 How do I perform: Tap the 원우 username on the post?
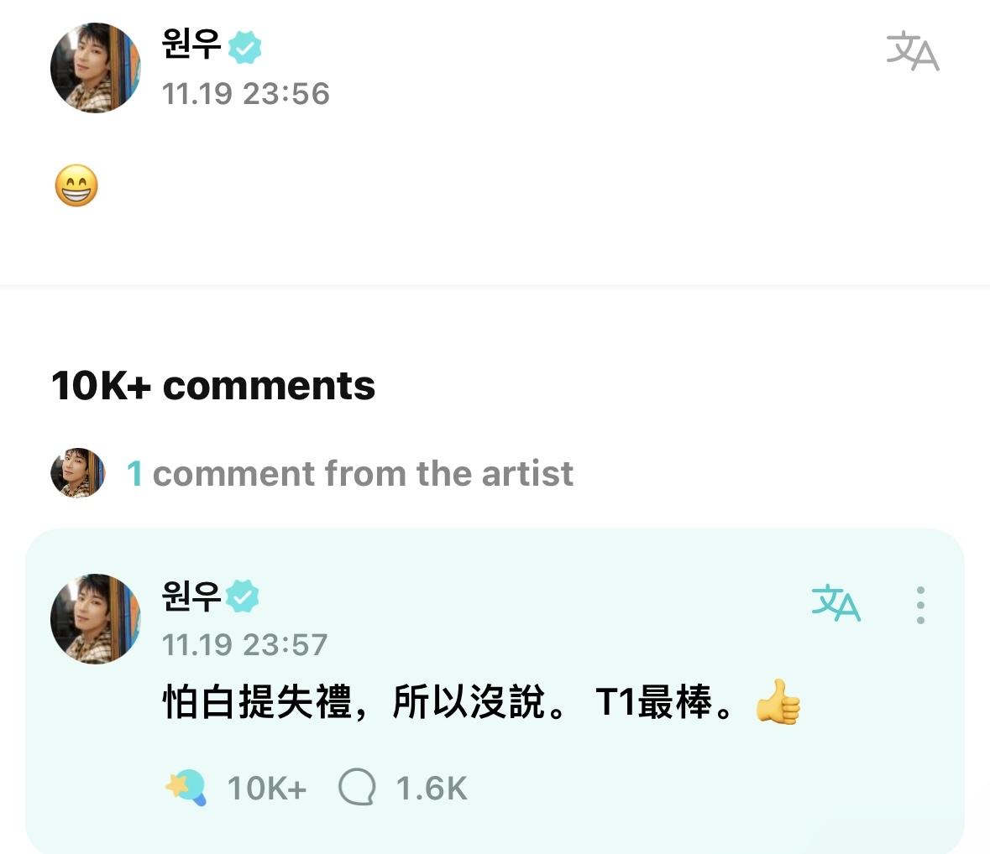pyautogui.click(x=191, y=44)
